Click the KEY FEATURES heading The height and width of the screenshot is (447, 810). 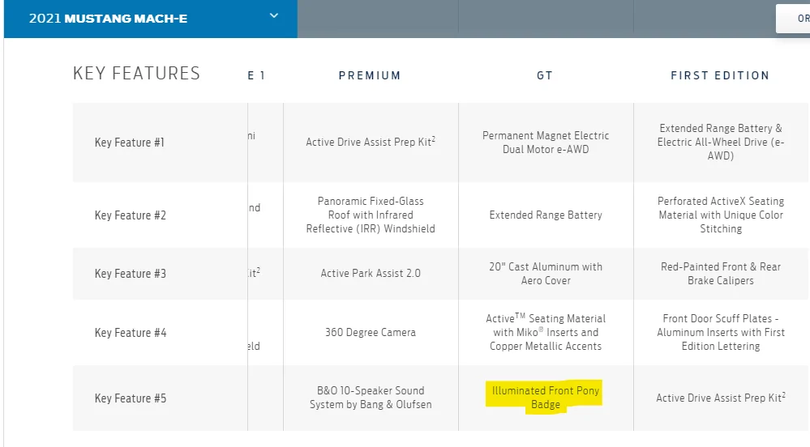click(x=136, y=74)
